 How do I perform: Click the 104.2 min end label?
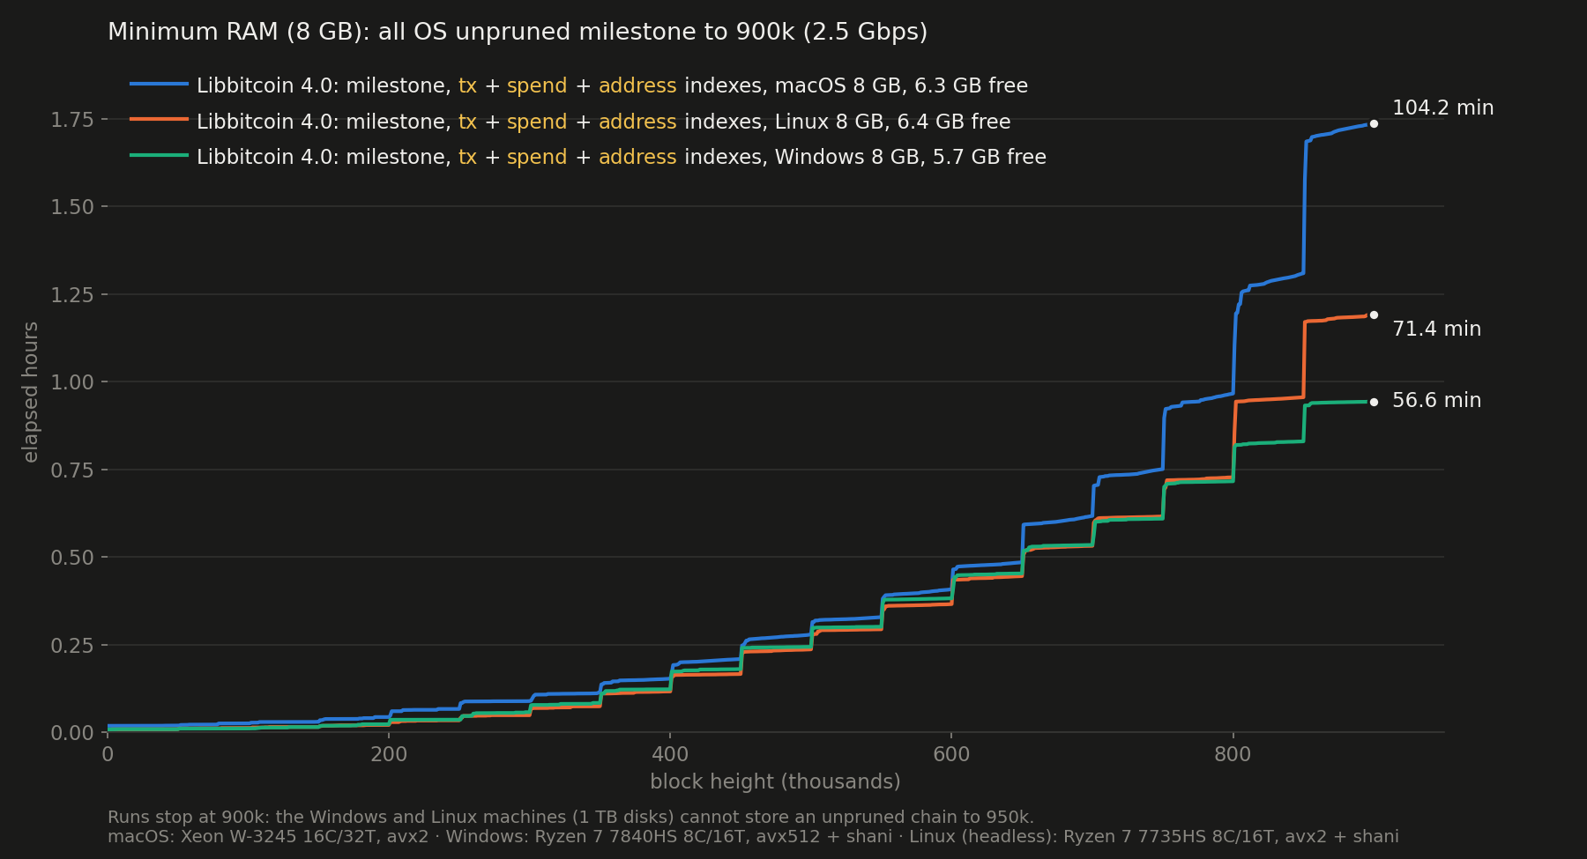coord(1442,108)
